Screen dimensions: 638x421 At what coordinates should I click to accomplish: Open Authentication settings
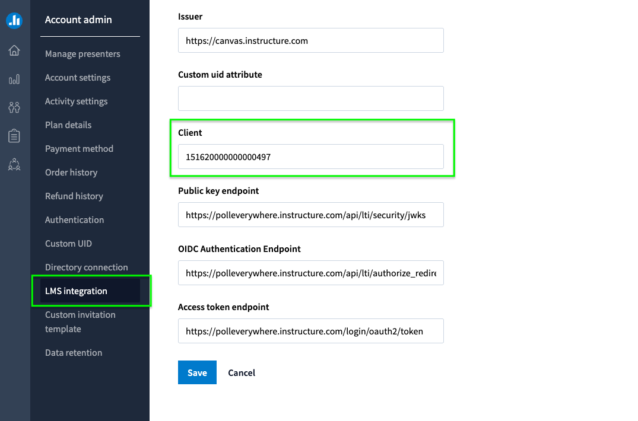74,219
